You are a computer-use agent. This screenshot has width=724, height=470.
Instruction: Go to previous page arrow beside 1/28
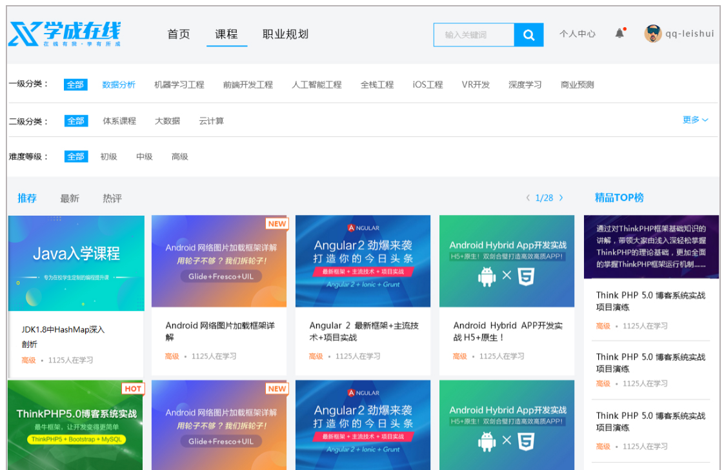[x=528, y=198]
